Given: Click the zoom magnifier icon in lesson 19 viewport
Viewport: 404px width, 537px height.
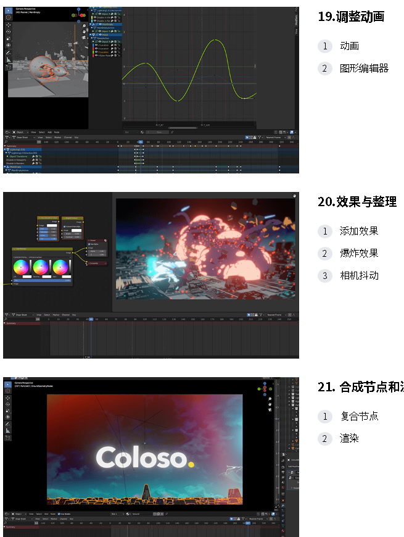Looking at the screenshot, I should point(84,26).
